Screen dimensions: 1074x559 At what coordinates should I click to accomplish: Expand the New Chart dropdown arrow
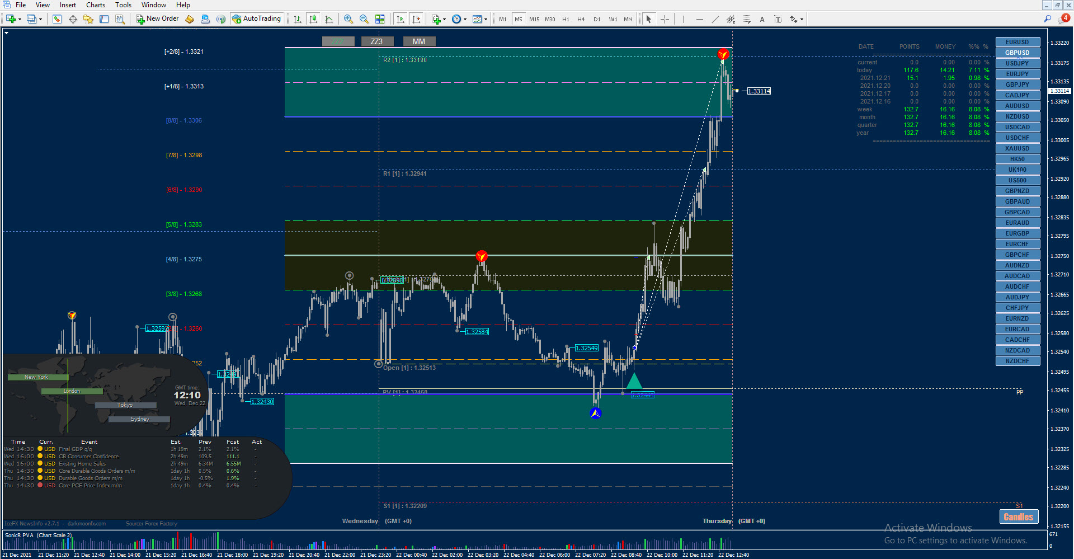20,20
